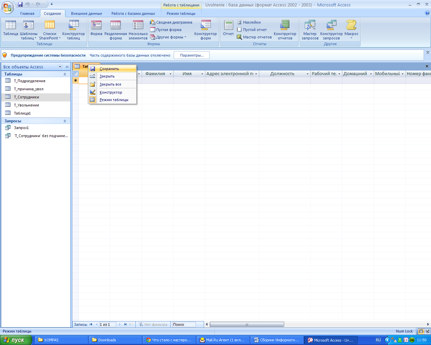The width and height of the screenshot is (431, 345).
Task: Open Имя column filter dropdown
Action: click(x=202, y=74)
